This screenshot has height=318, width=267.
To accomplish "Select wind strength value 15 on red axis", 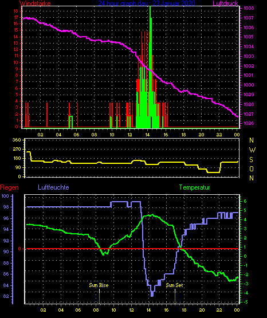I will [16, 30].
